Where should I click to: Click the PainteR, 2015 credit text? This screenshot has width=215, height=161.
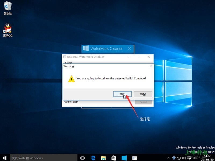[71, 102]
